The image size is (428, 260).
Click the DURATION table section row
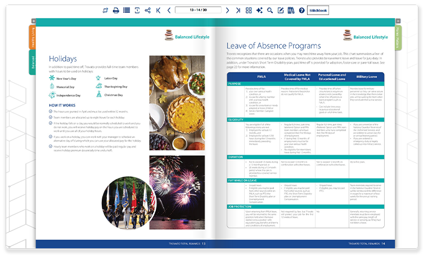(305, 157)
